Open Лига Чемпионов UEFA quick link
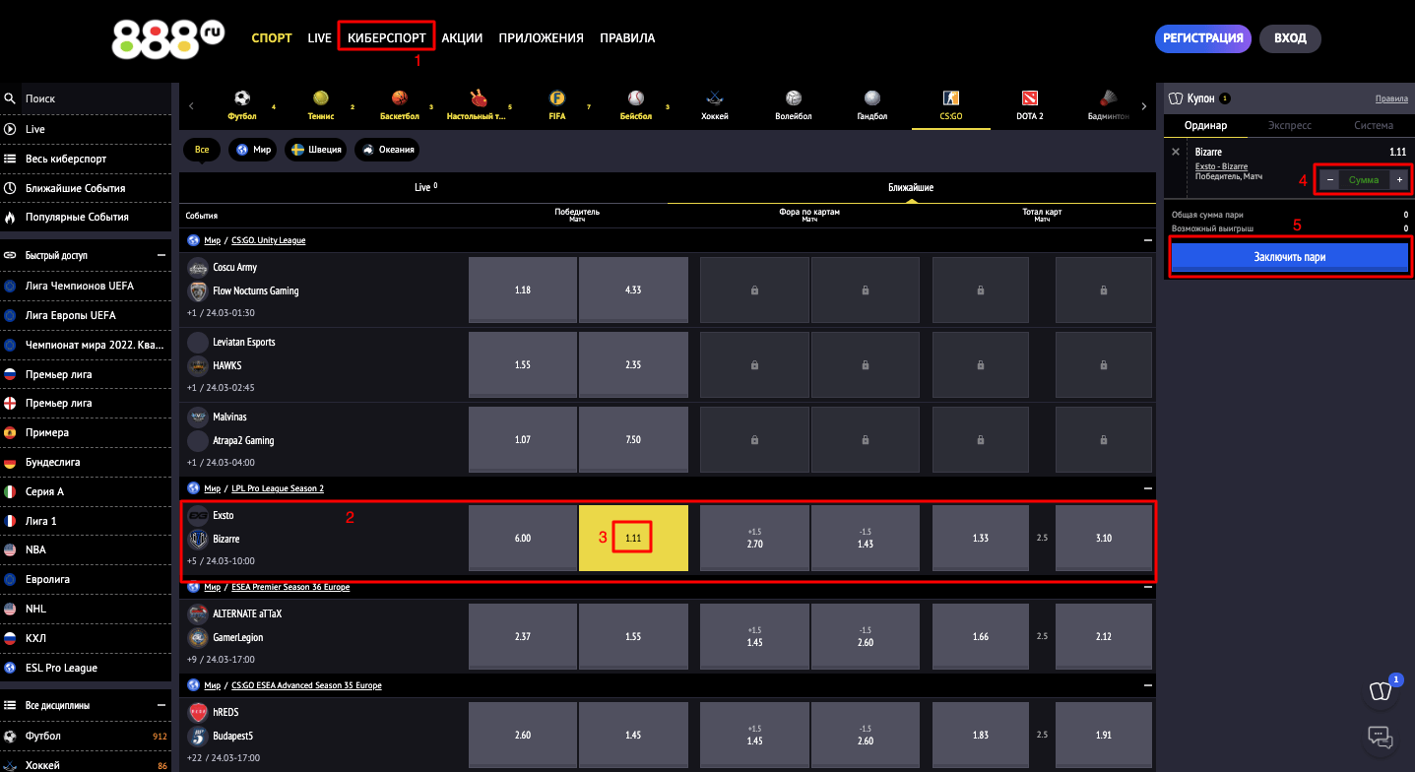The width and height of the screenshot is (1415, 772). 86,286
